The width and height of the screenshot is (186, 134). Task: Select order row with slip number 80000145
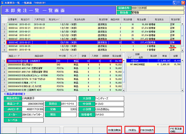point(94,32)
